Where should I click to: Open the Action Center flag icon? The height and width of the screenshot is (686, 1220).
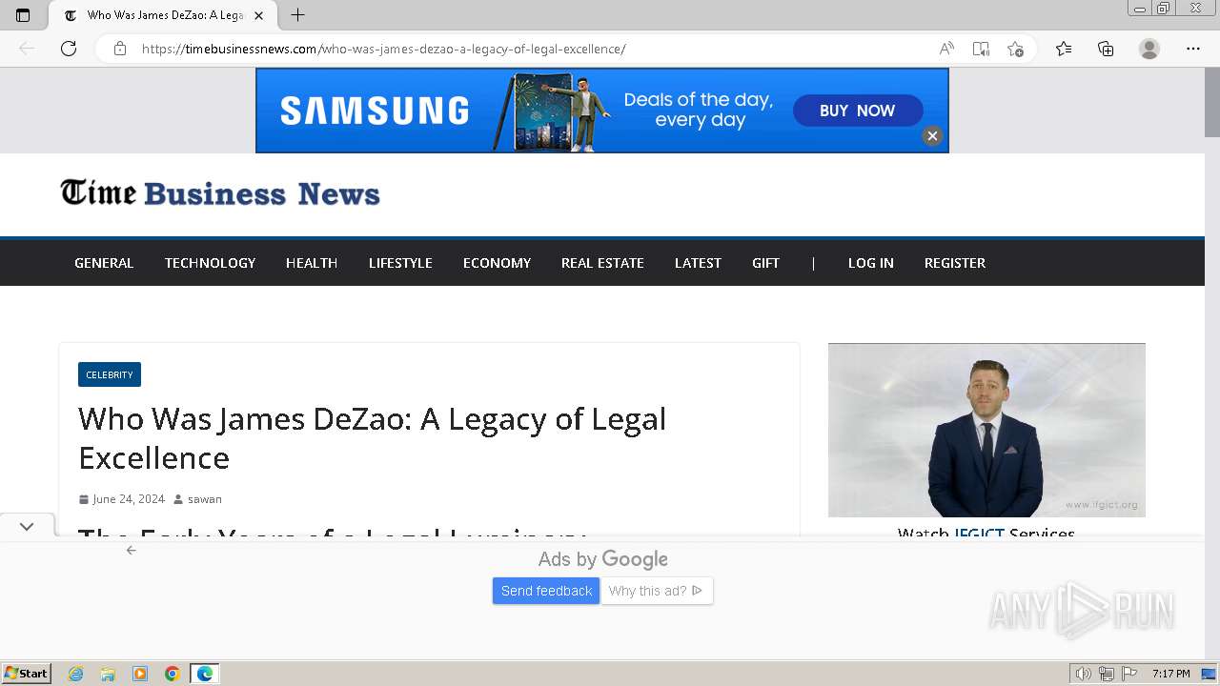(1129, 674)
